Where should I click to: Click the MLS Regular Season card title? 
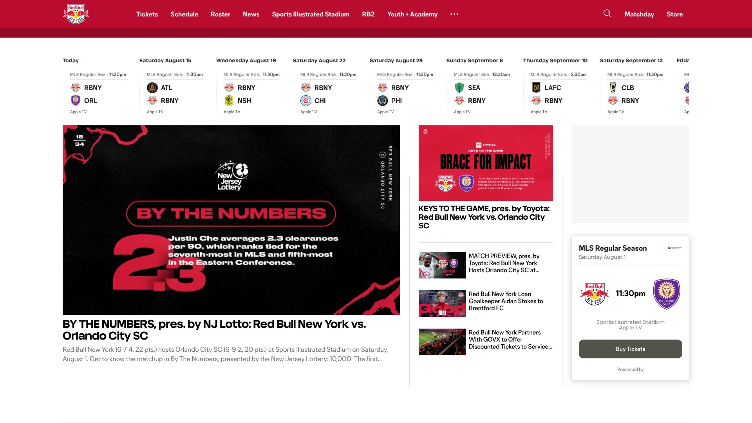pyautogui.click(x=613, y=248)
